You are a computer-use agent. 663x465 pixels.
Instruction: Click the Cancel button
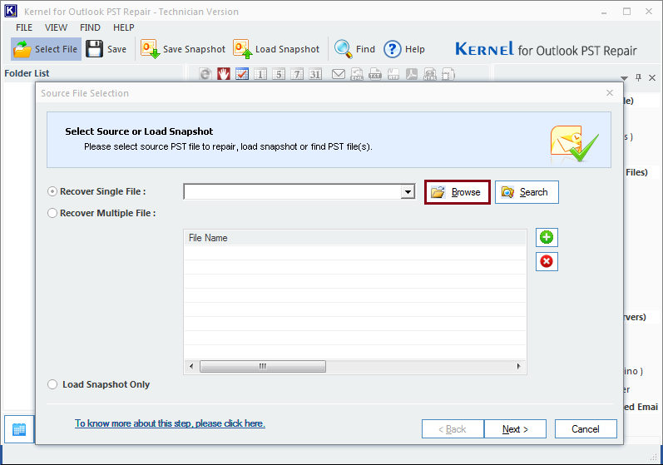coord(586,429)
